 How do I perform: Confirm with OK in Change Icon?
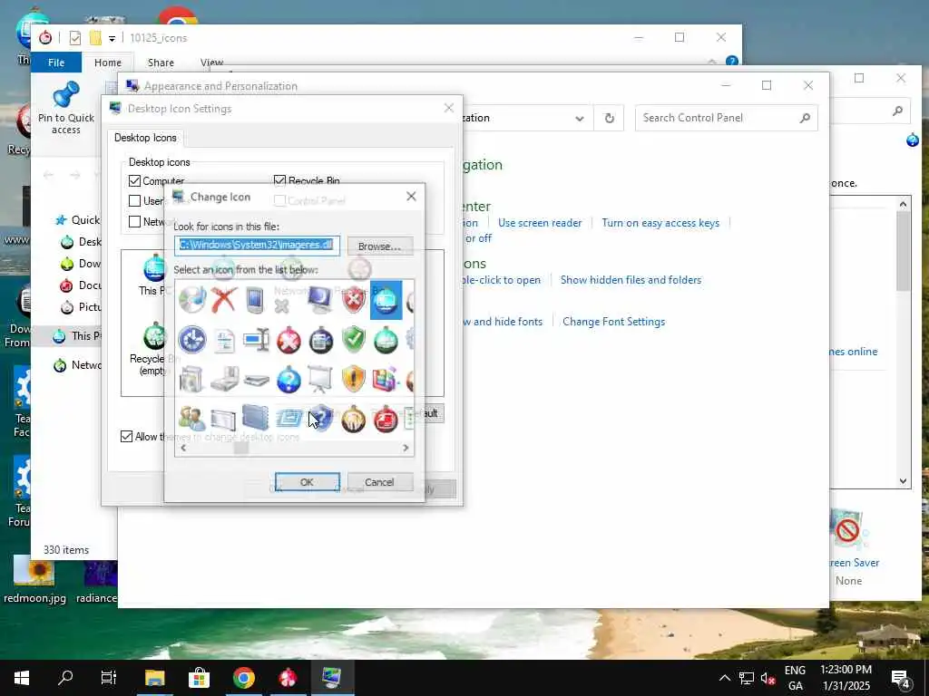click(307, 482)
